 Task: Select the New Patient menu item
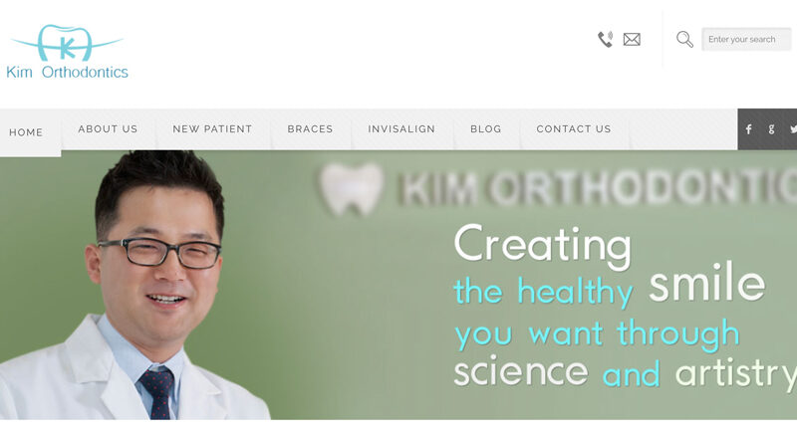click(212, 129)
